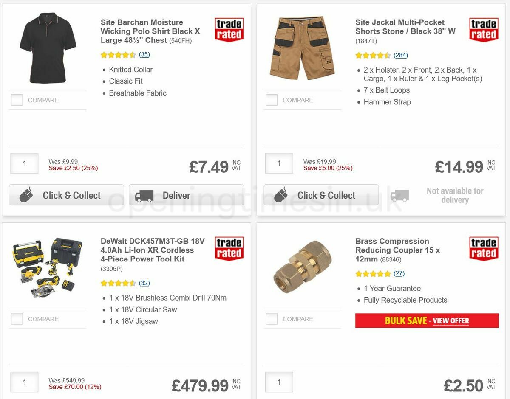Click Click & Collect for the DeWalt kit

pyautogui.click(x=66, y=398)
